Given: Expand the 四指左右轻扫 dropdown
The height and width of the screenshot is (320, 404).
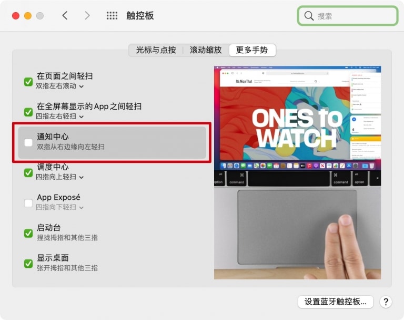Looking at the screenshot, I should tap(59, 116).
